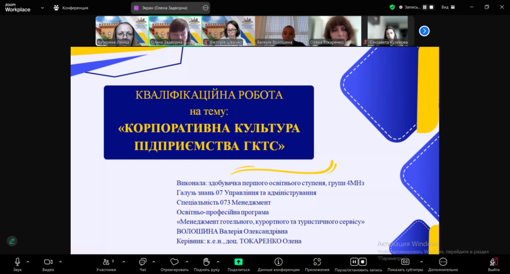The image size is (510, 274).
Task: Expand arrow next to Отреагировать
Action: tap(187, 262)
